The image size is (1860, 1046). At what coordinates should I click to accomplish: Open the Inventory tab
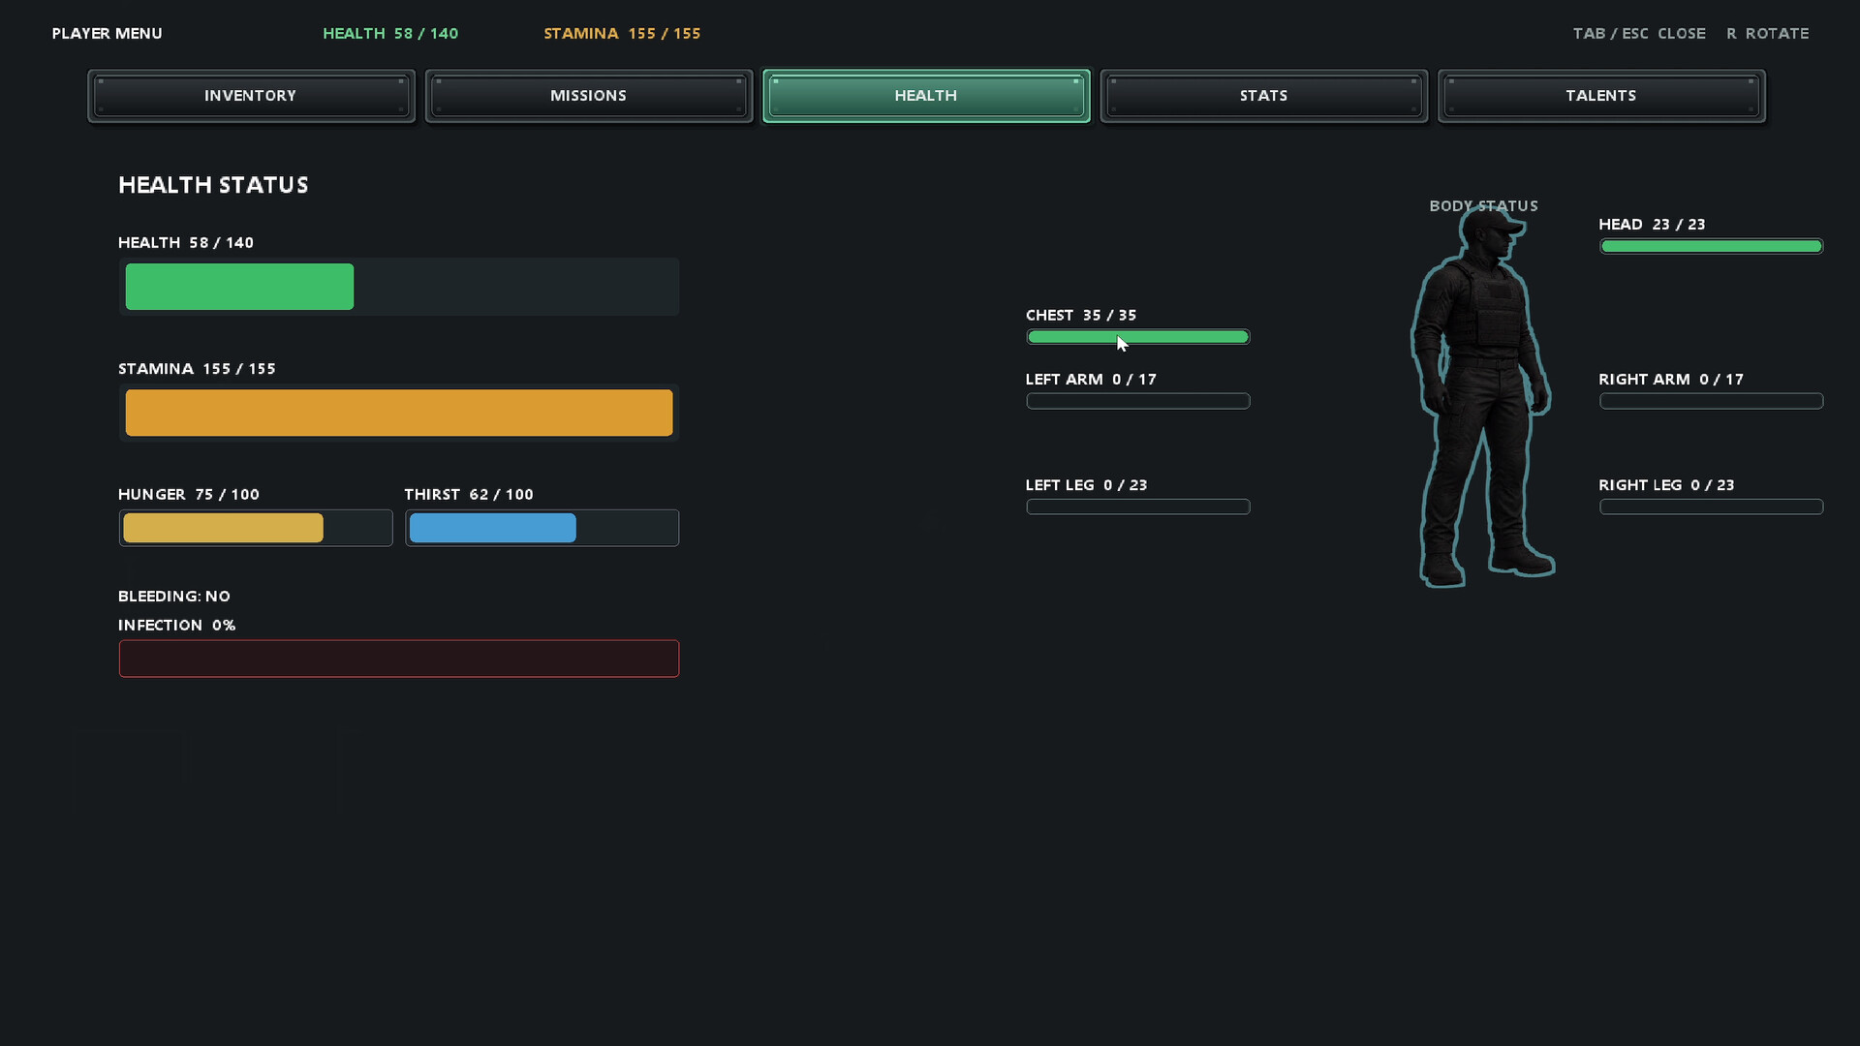(251, 96)
